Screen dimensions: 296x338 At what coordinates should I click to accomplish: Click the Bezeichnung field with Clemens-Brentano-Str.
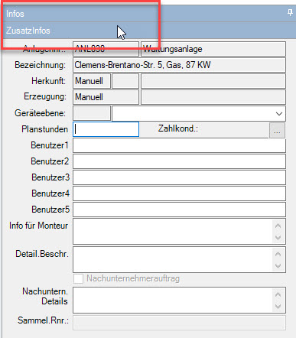click(179, 65)
